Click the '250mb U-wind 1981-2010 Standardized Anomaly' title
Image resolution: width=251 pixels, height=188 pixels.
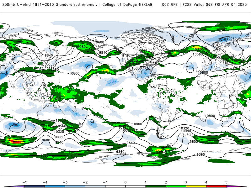tap(50, 4)
